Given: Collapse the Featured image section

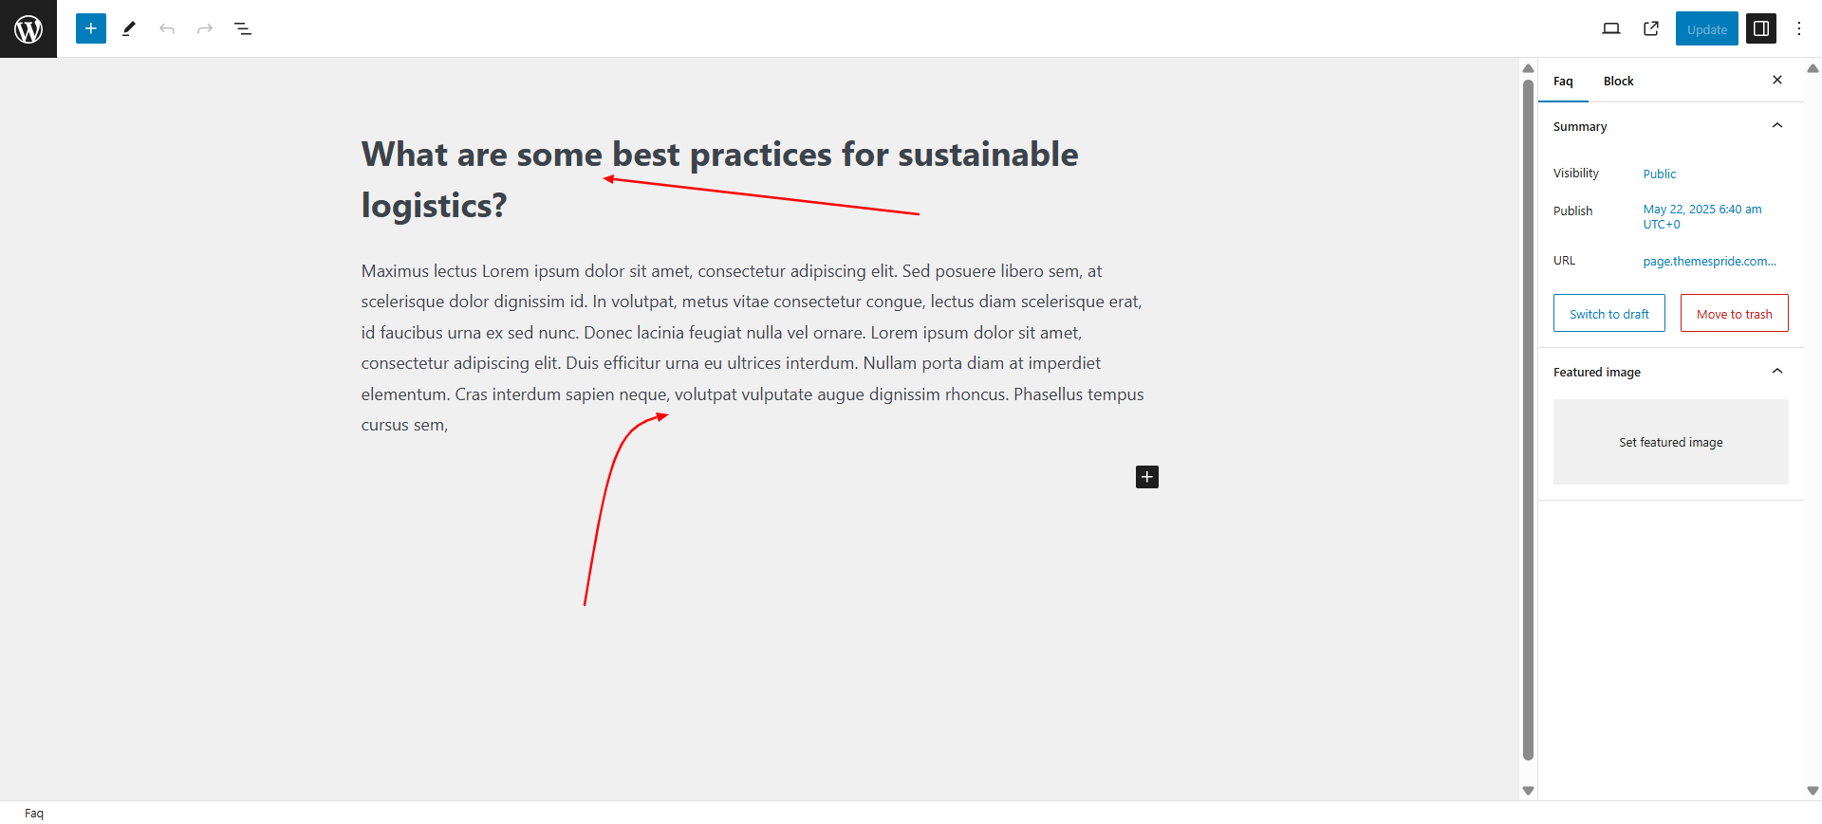Looking at the screenshot, I should click(x=1777, y=371).
